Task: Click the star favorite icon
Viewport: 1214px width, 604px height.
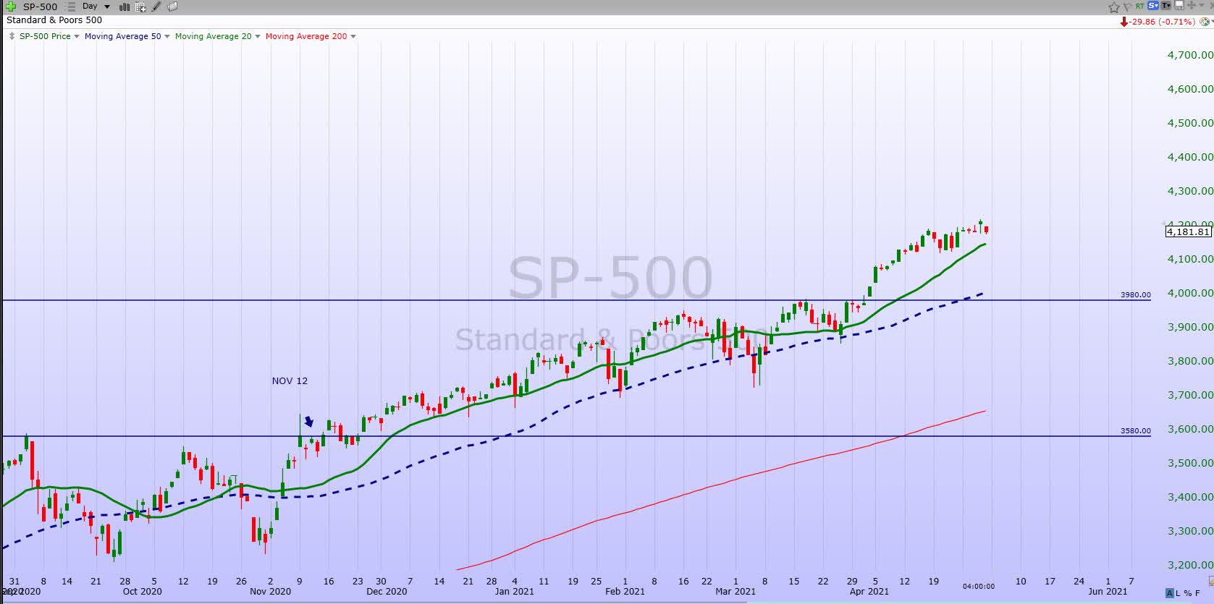Action: [1114, 7]
